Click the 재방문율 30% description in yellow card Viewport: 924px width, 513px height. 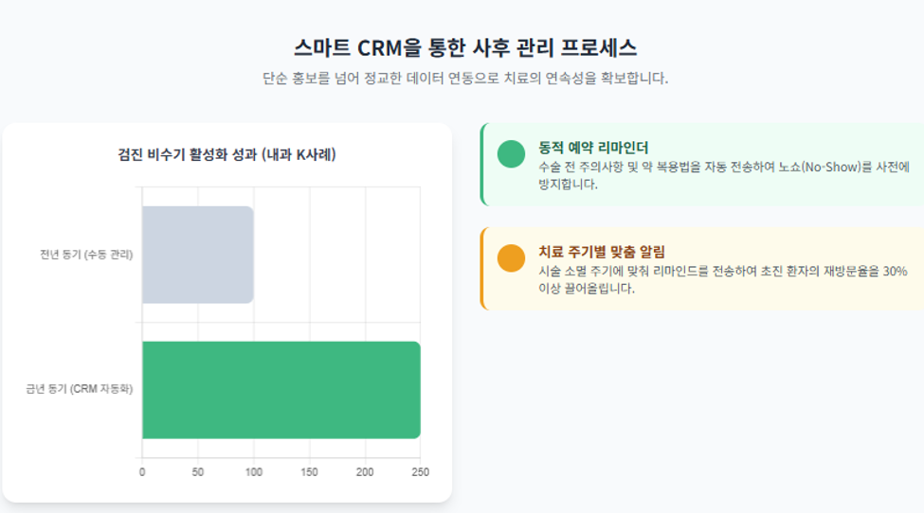tap(722, 279)
